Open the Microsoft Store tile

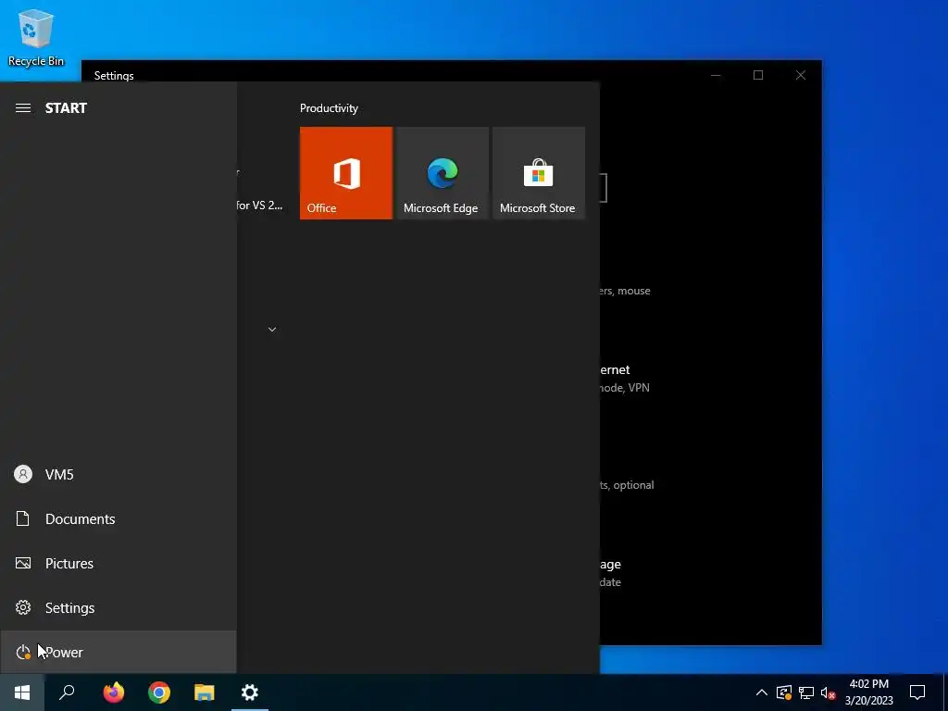pos(539,173)
